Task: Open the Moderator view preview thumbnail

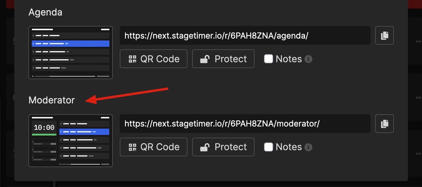Action: [71, 141]
